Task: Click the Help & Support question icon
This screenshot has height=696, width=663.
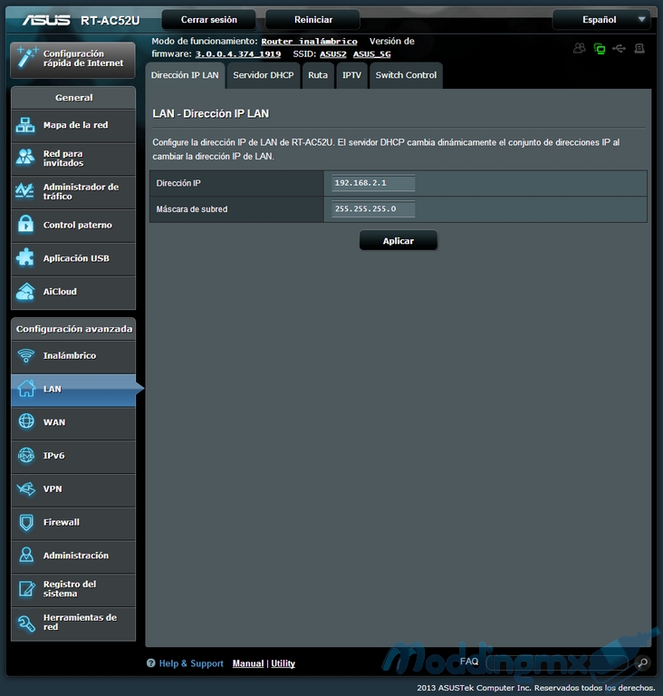Action: (151, 663)
